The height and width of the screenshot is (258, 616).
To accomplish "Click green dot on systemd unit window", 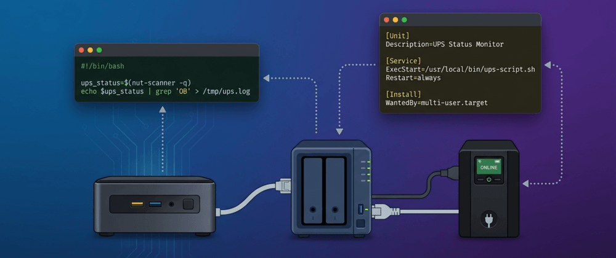I will pyautogui.click(x=404, y=20).
